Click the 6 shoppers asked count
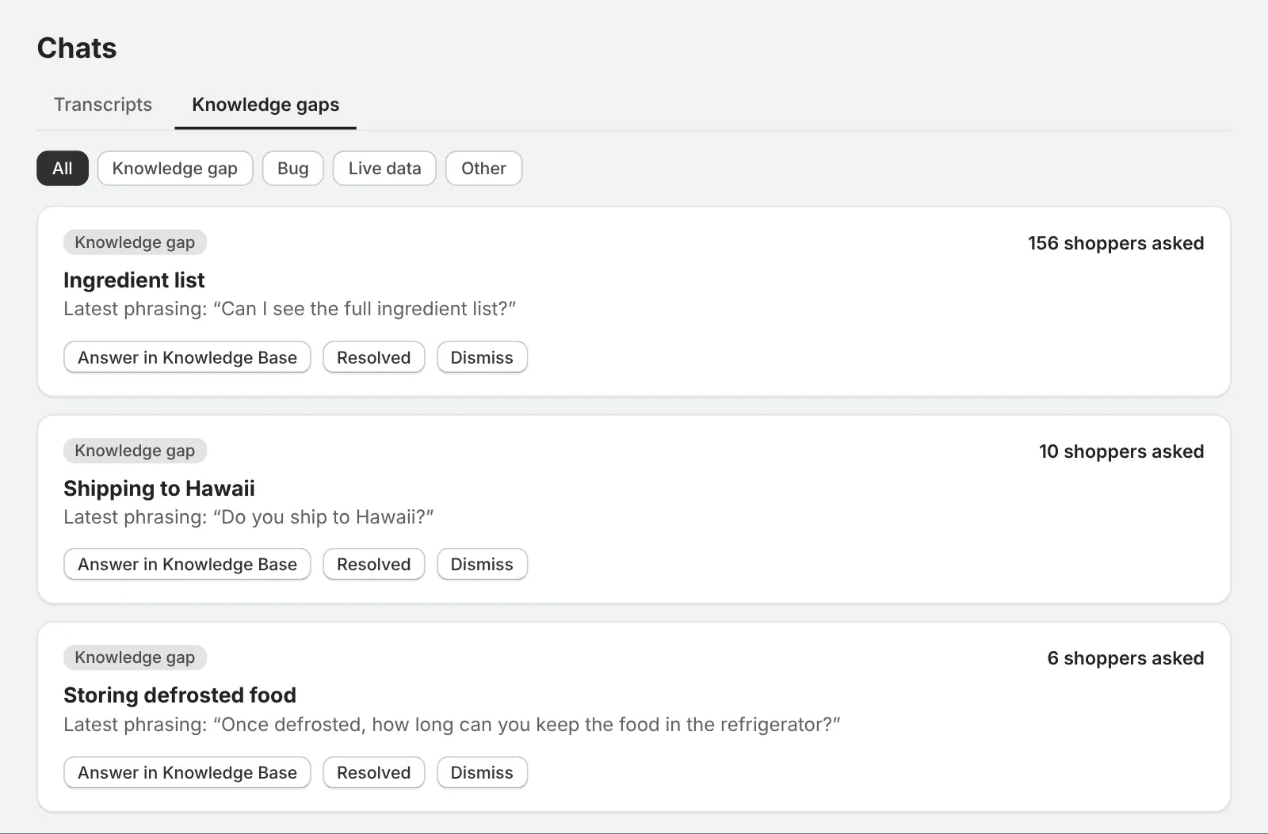The image size is (1268, 834). point(1125,658)
